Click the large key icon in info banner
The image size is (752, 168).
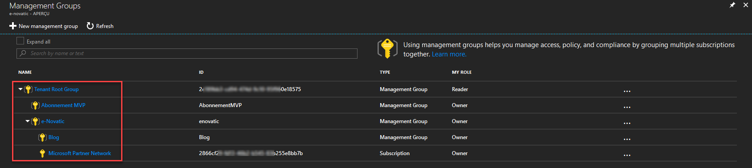point(387,48)
